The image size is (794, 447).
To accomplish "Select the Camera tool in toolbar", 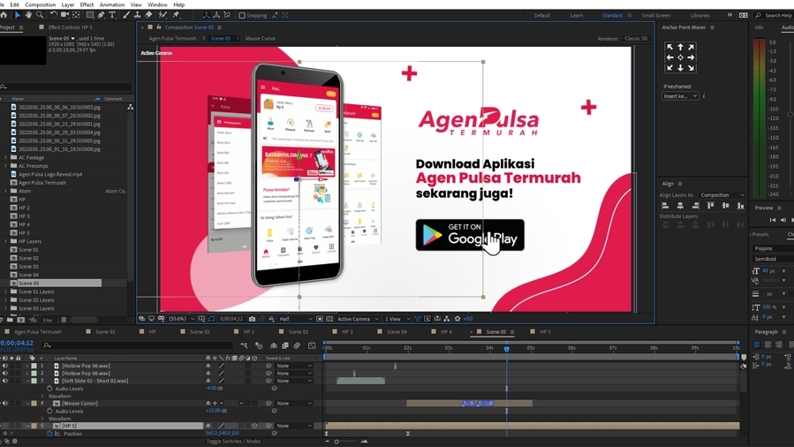I will [64, 15].
